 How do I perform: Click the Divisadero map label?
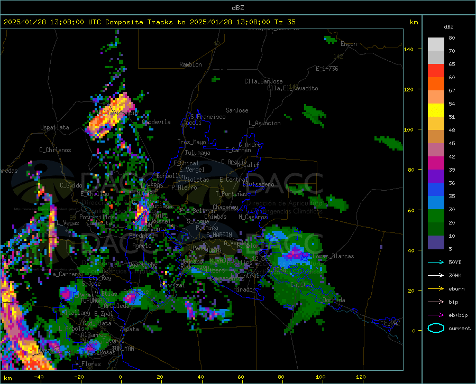click(x=258, y=184)
